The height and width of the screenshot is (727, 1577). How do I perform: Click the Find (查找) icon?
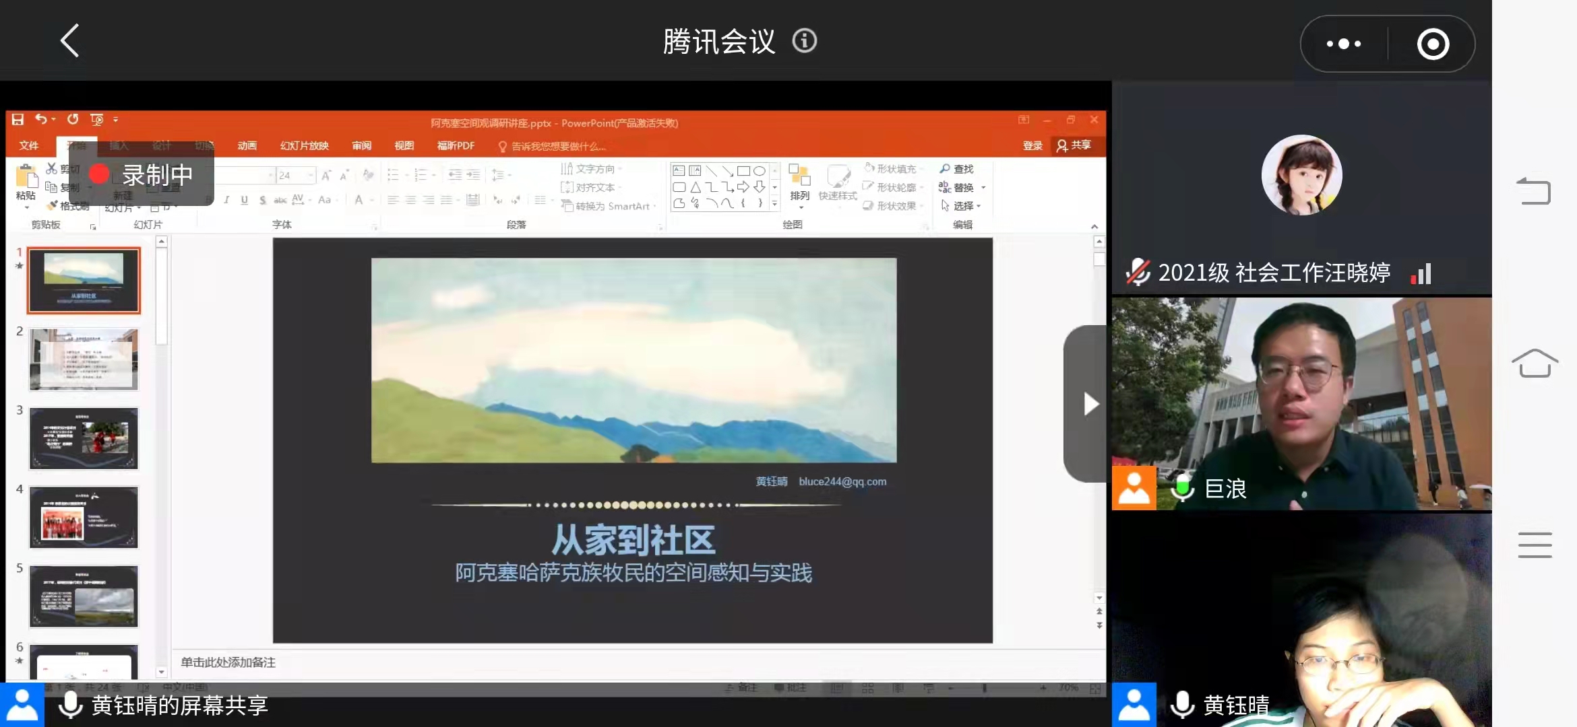(x=945, y=168)
